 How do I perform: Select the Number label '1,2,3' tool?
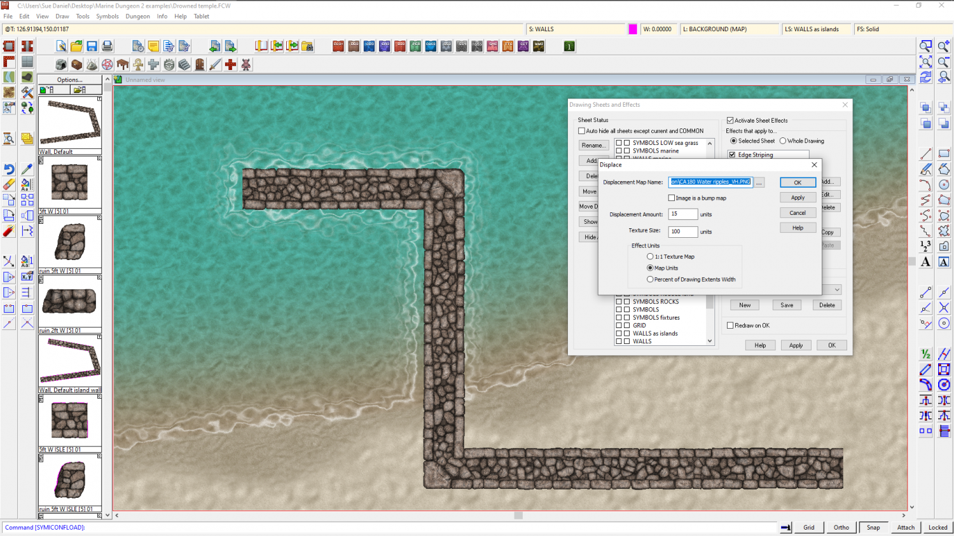925,246
